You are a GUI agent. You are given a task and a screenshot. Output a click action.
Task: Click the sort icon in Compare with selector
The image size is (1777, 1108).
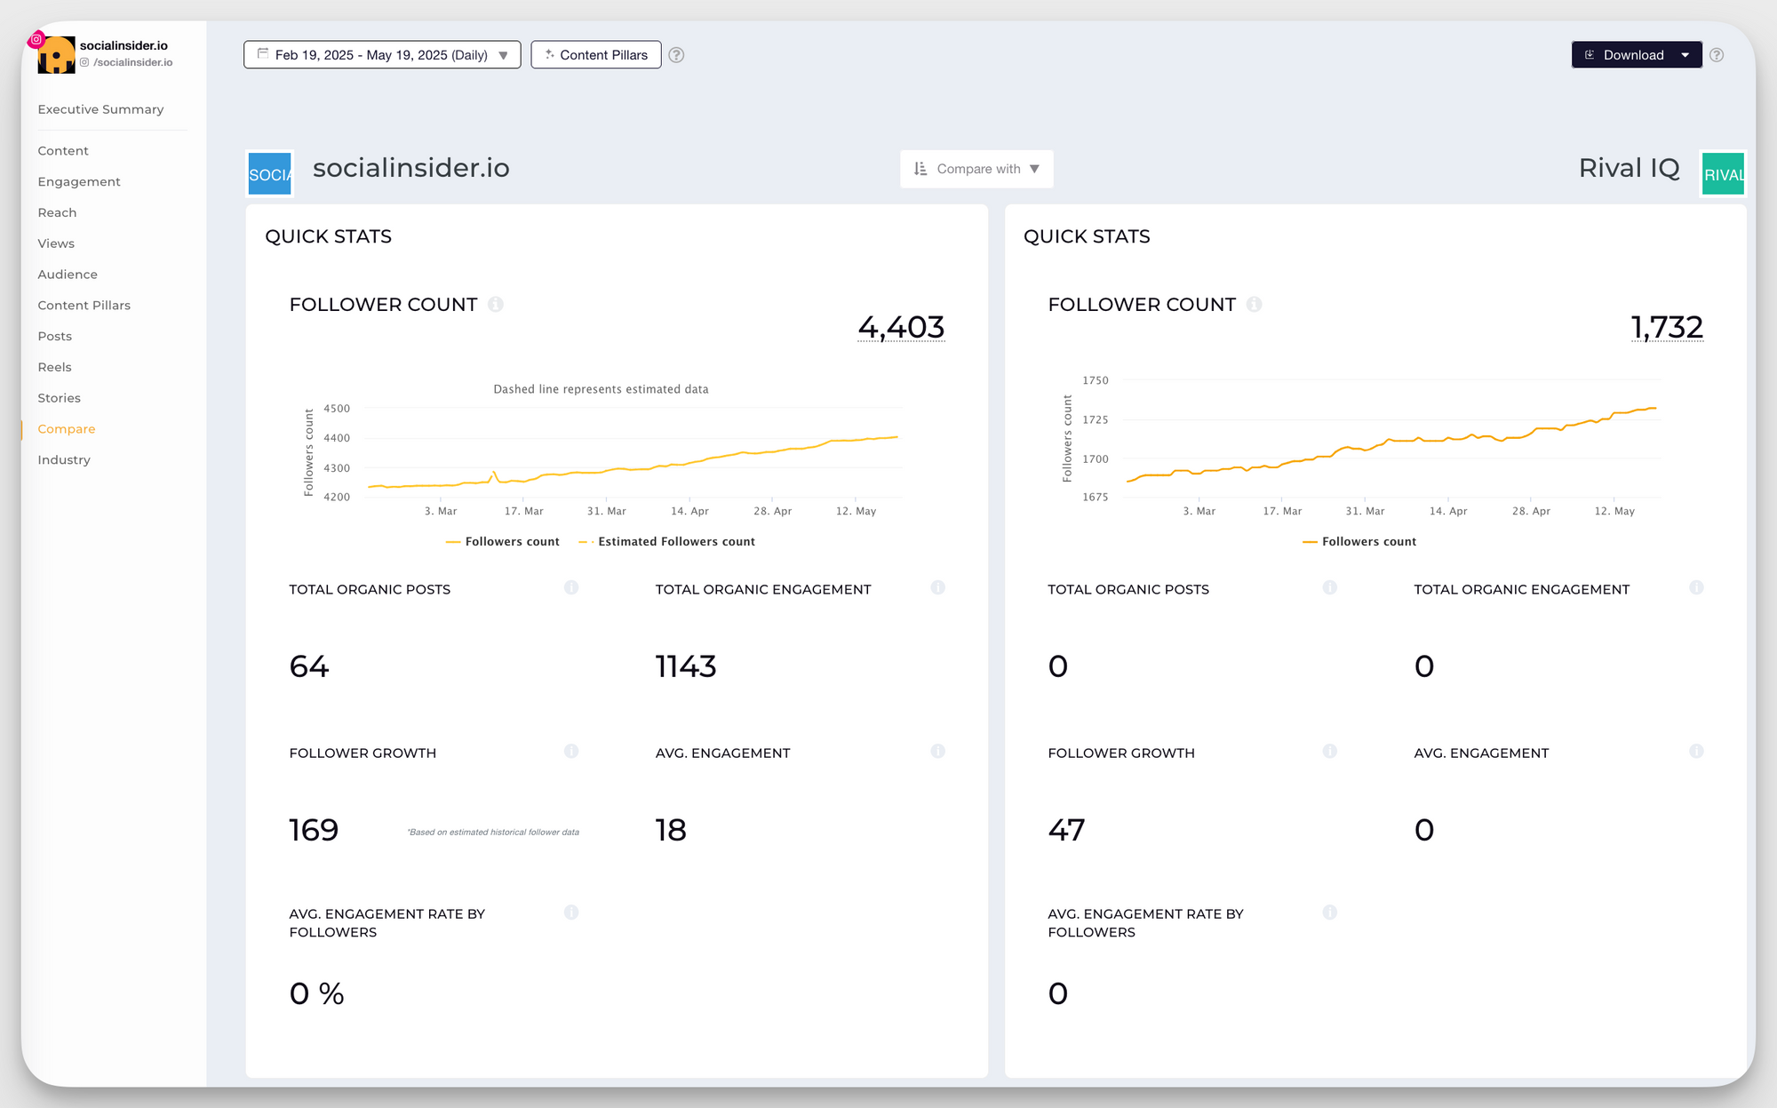[920, 169]
